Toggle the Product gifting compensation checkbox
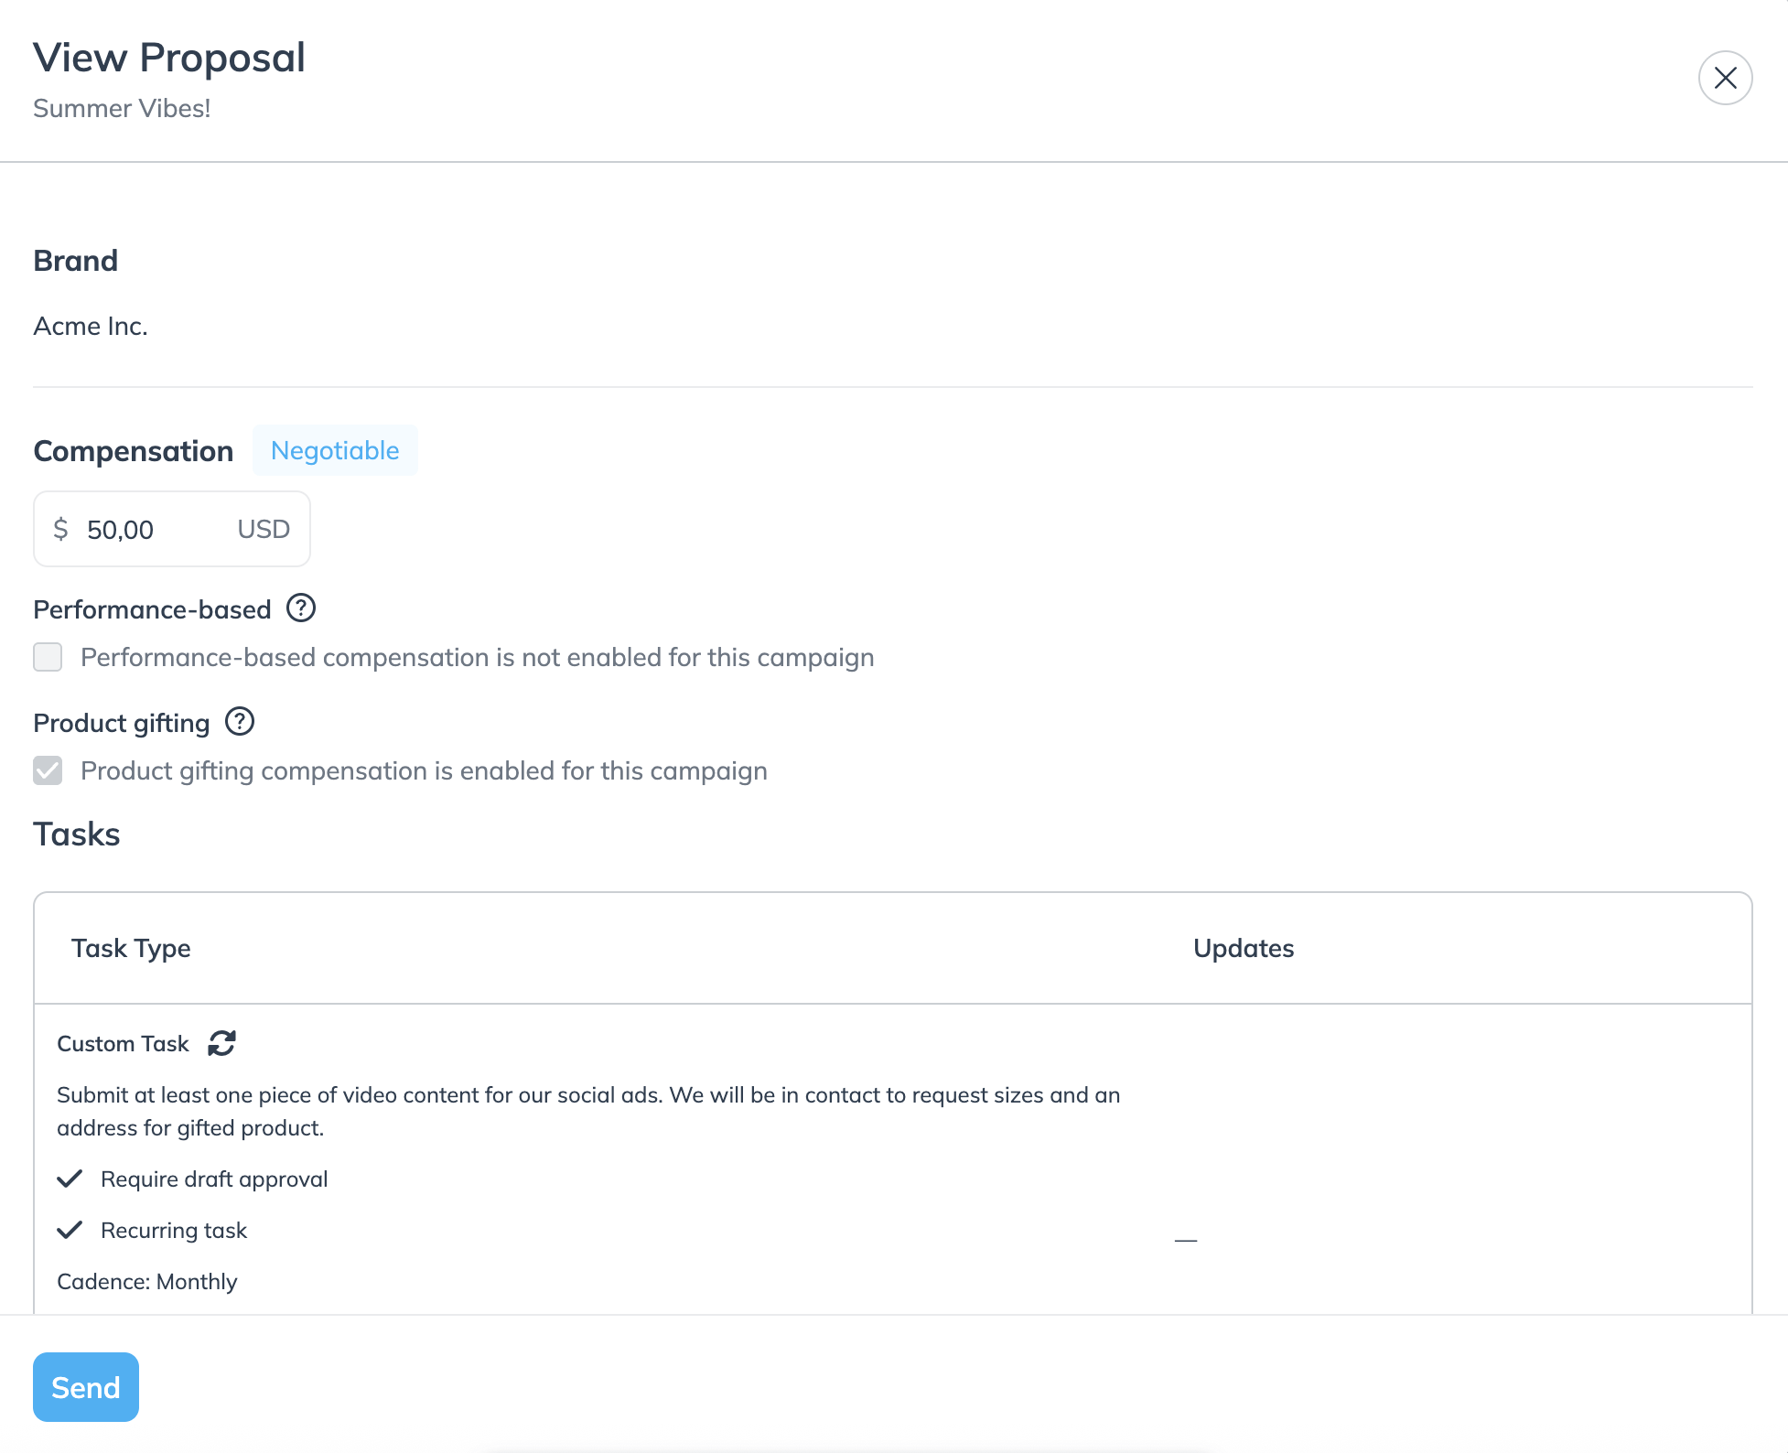 [48, 770]
